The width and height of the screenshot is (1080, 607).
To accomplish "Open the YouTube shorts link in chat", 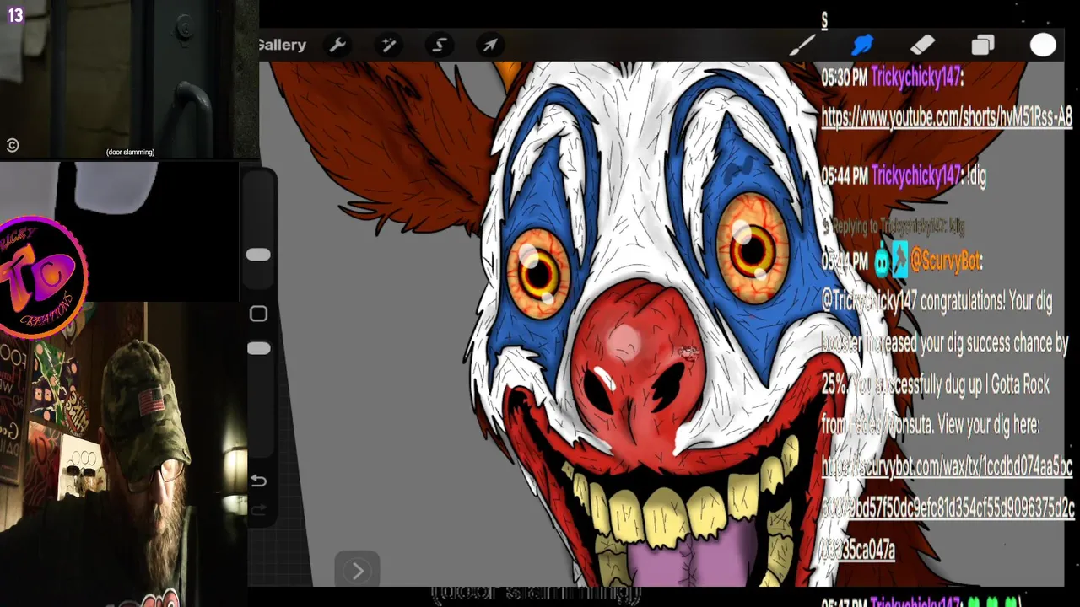I will coord(946,118).
